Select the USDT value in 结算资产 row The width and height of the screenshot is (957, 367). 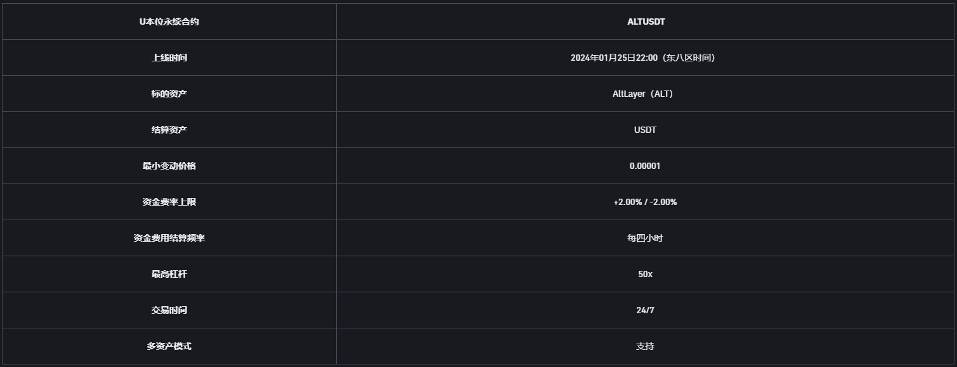[x=645, y=130]
